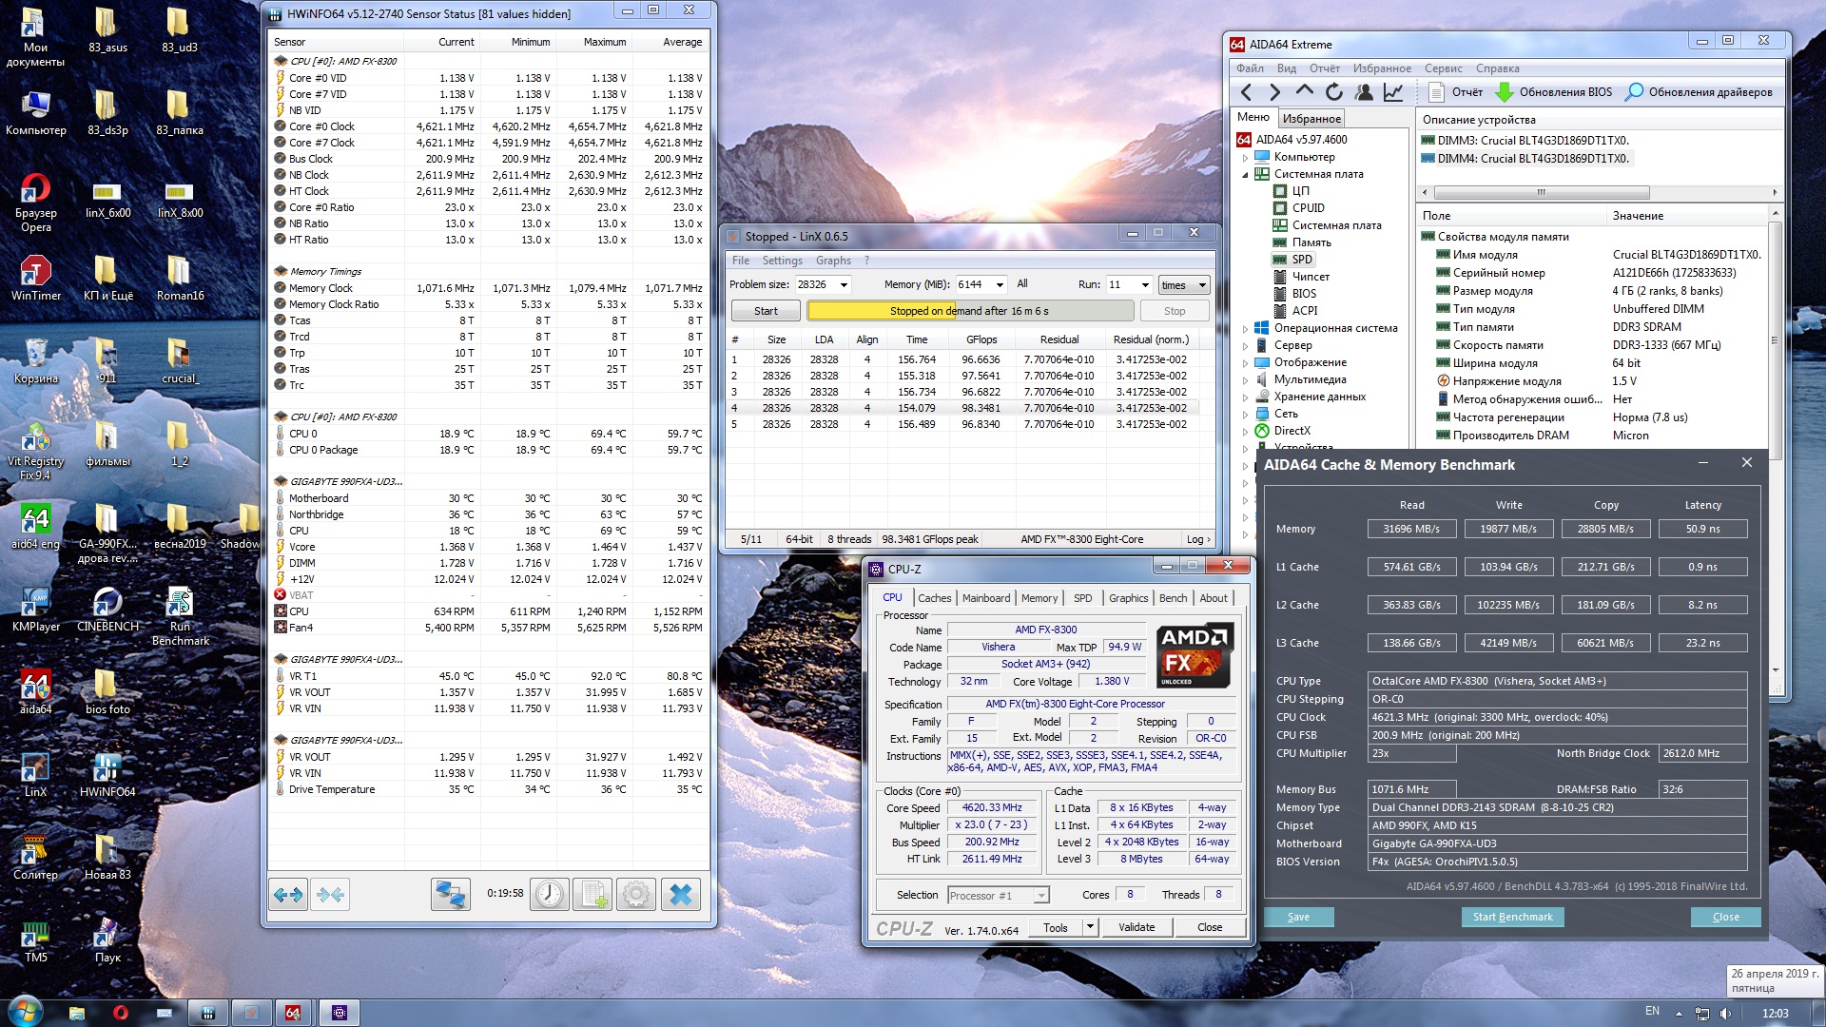Image resolution: width=1826 pixels, height=1027 pixels.
Task: Click HWiNFO expand columns arrows button
Action: (x=288, y=895)
